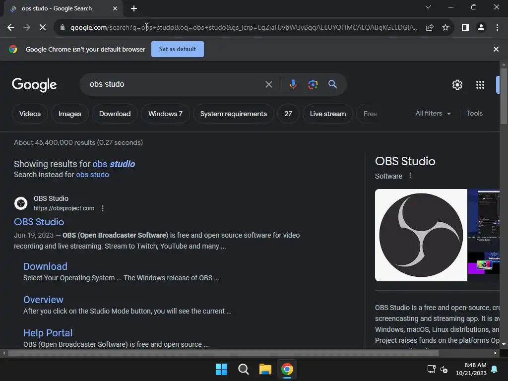Image resolution: width=508 pixels, height=381 pixels.
Task: Clear the Google search box text
Action: point(268,84)
